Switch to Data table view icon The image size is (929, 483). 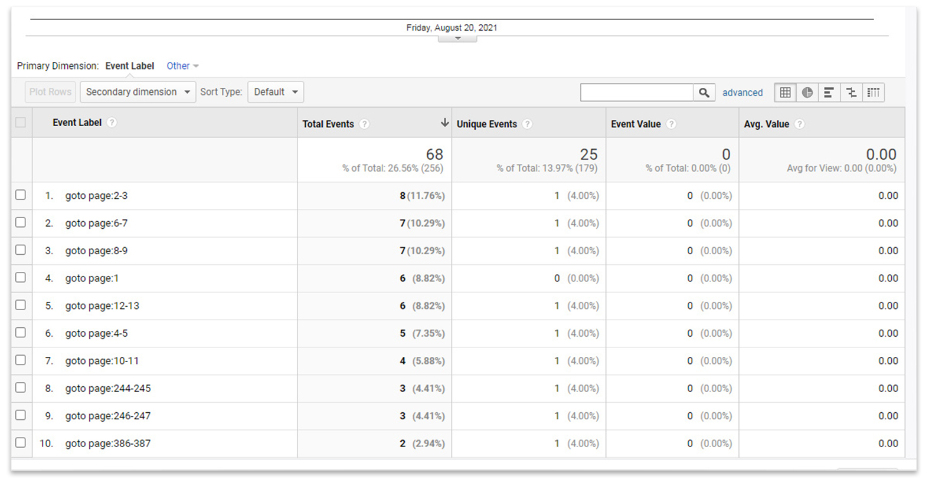[785, 93]
